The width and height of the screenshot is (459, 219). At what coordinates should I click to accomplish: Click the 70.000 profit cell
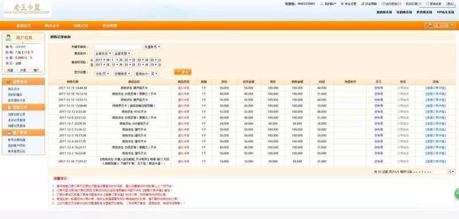coord(322,105)
